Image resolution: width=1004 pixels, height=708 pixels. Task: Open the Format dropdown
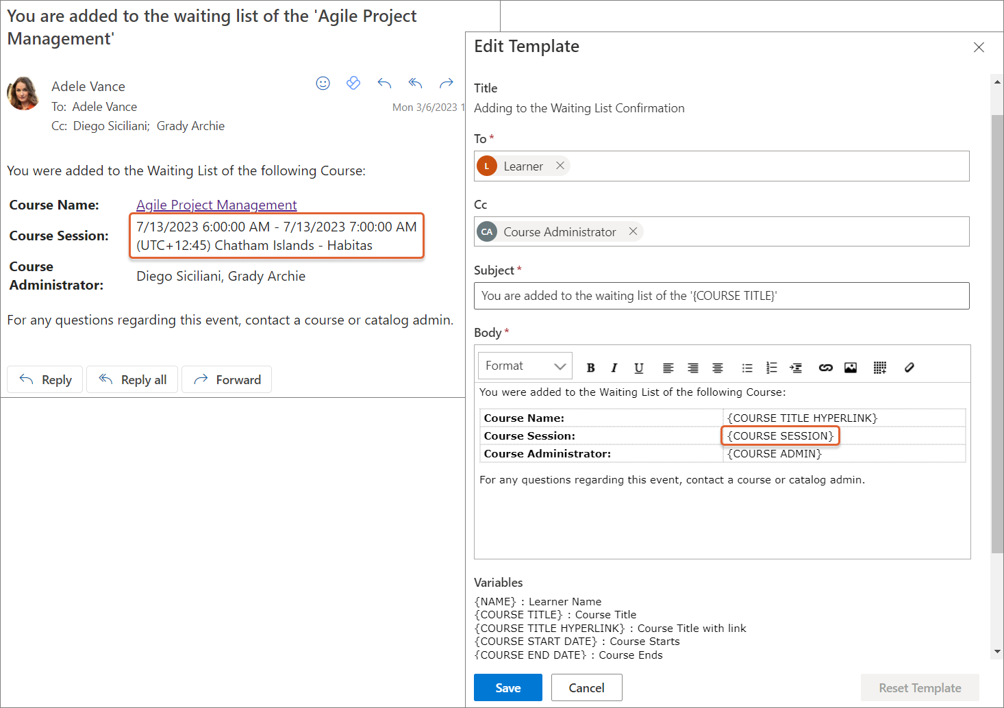[525, 366]
